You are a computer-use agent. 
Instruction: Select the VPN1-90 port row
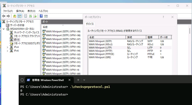[61, 66]
